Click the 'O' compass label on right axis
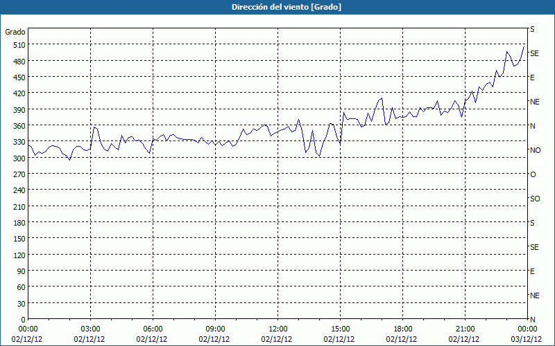The image size is (555, 346). (533, 175)
